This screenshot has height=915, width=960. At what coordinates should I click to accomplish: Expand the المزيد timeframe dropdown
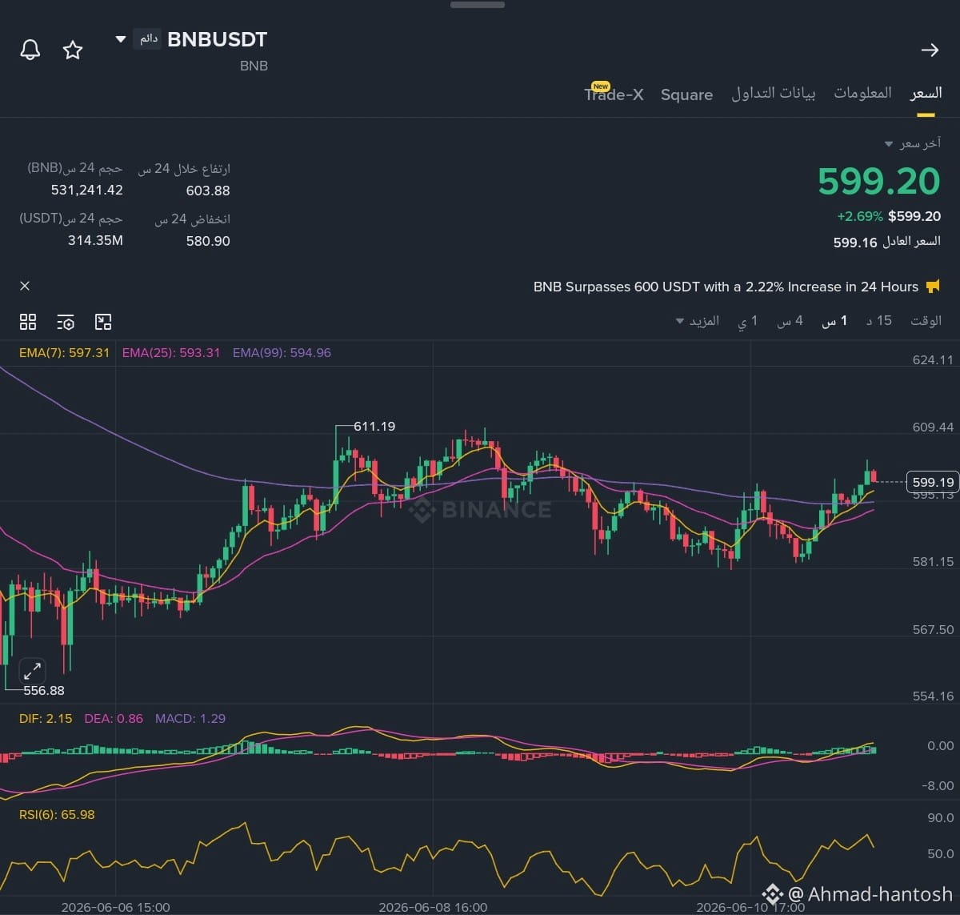(698, 321)
